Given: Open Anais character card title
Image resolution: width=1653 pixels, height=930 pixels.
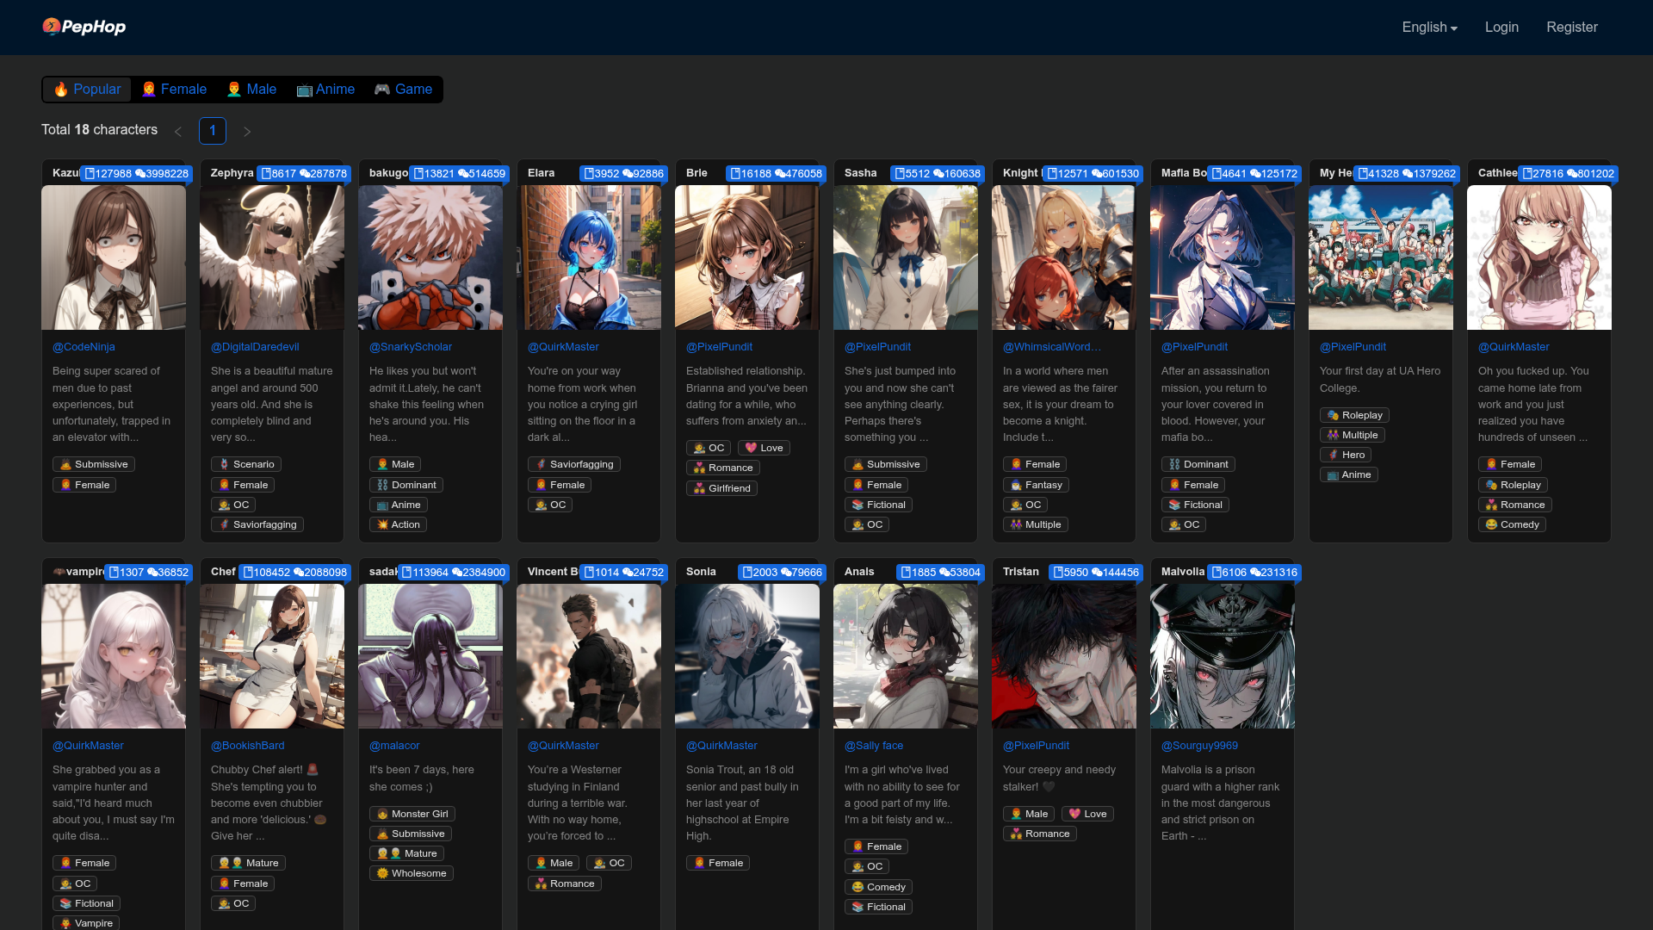Looking at the screenshot, I should [859, 572].
